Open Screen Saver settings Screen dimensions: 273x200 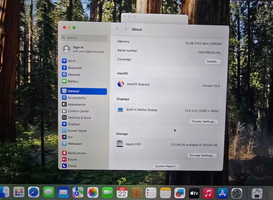tap(74, 131)
